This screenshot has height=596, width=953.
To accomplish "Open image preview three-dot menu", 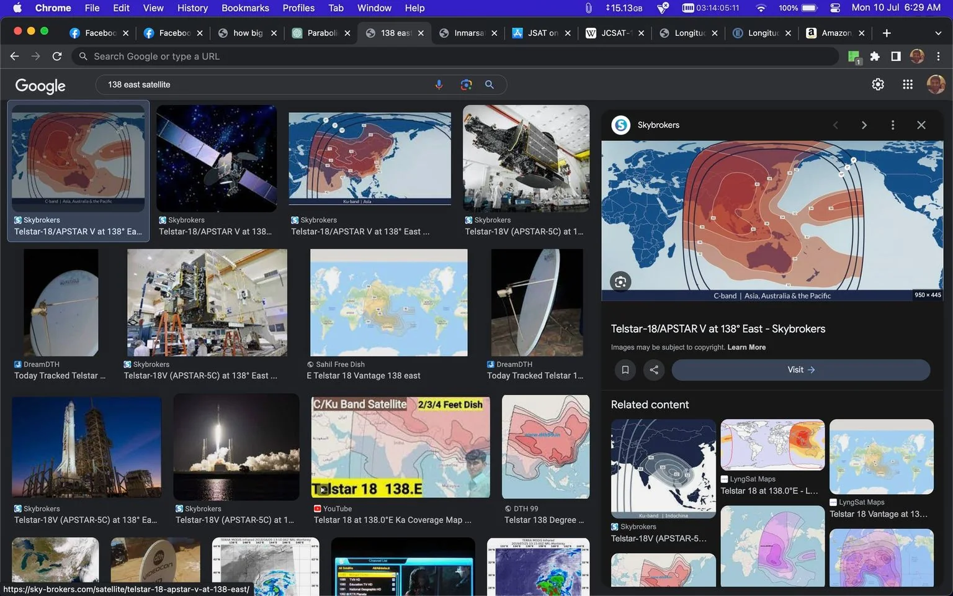I will (x=893, y=125).
